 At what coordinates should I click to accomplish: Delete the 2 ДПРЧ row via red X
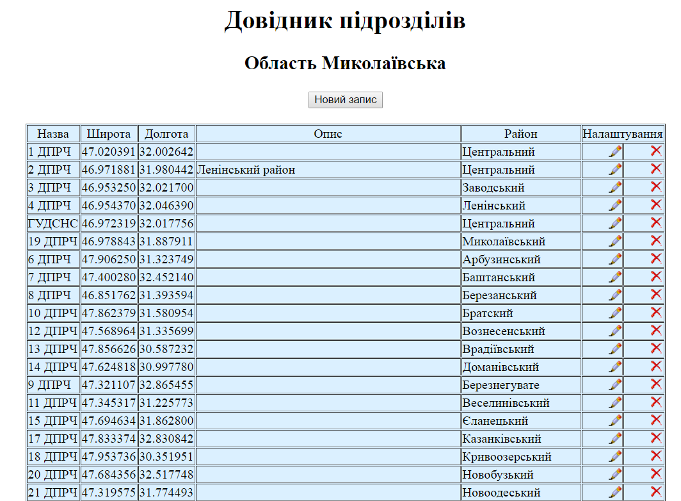(655, 168)
